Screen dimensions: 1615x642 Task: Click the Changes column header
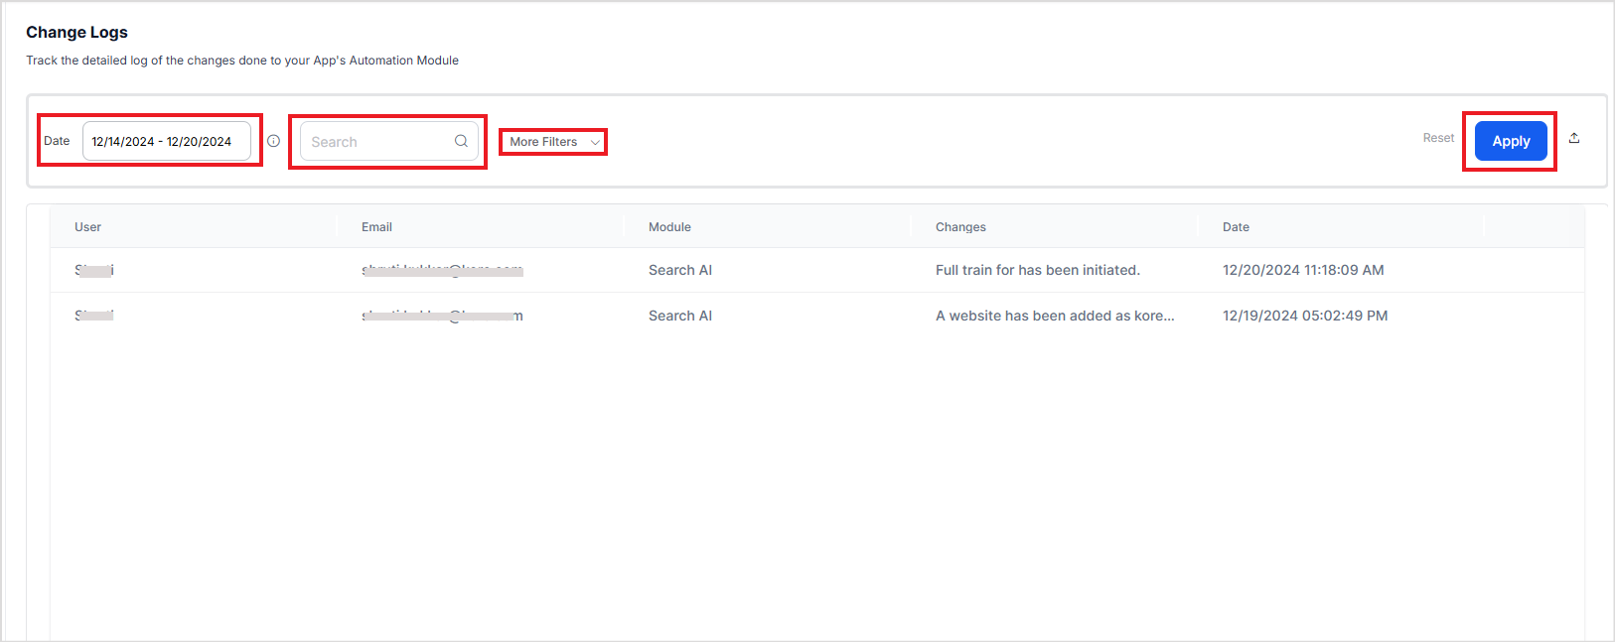(x=960, y=227)
